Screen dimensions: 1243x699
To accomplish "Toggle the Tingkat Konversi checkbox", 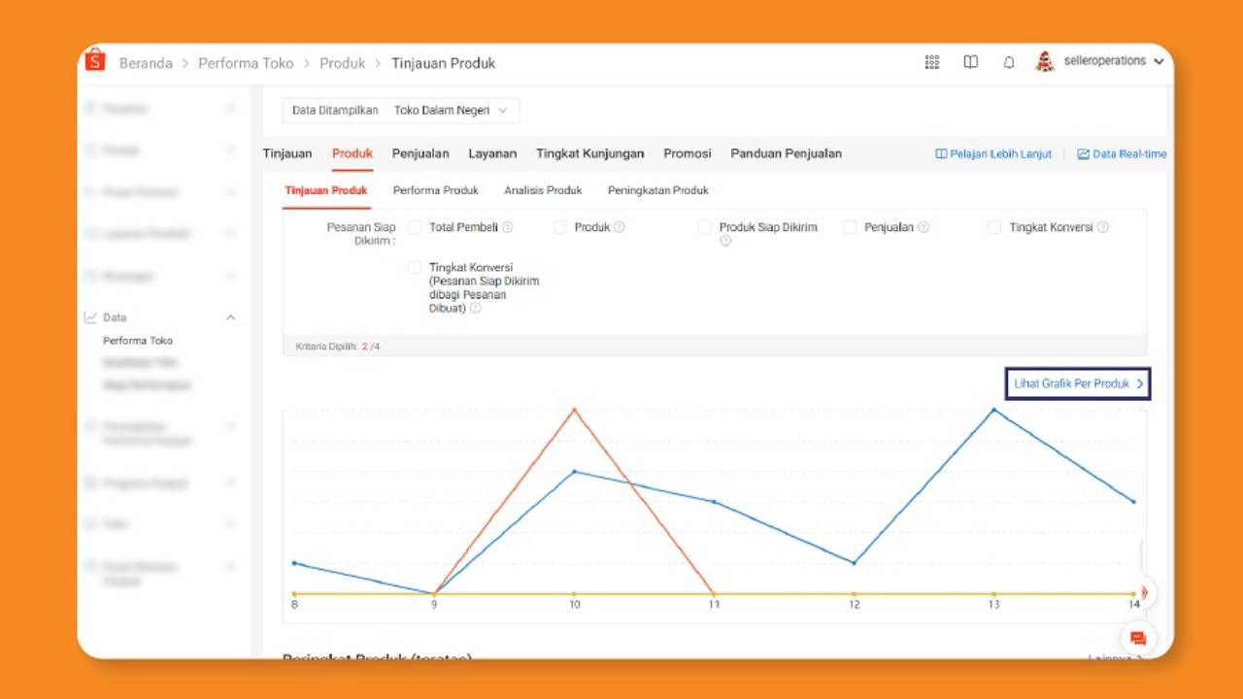I will tap(994, 227).
